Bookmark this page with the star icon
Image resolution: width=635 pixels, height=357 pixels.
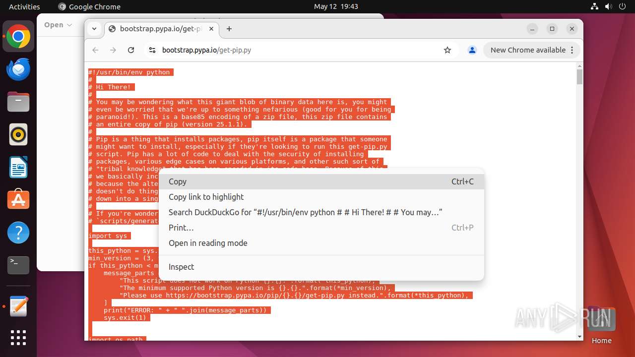[447, 50]
